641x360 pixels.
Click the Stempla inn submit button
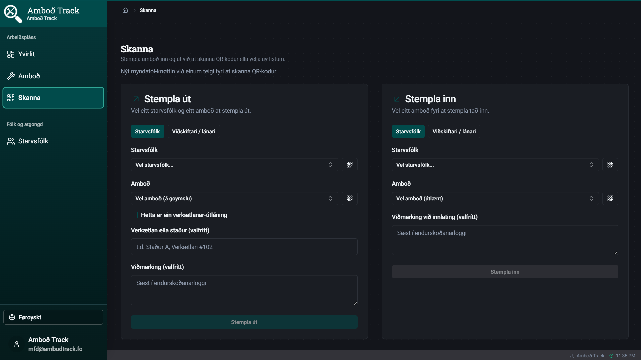505,272
